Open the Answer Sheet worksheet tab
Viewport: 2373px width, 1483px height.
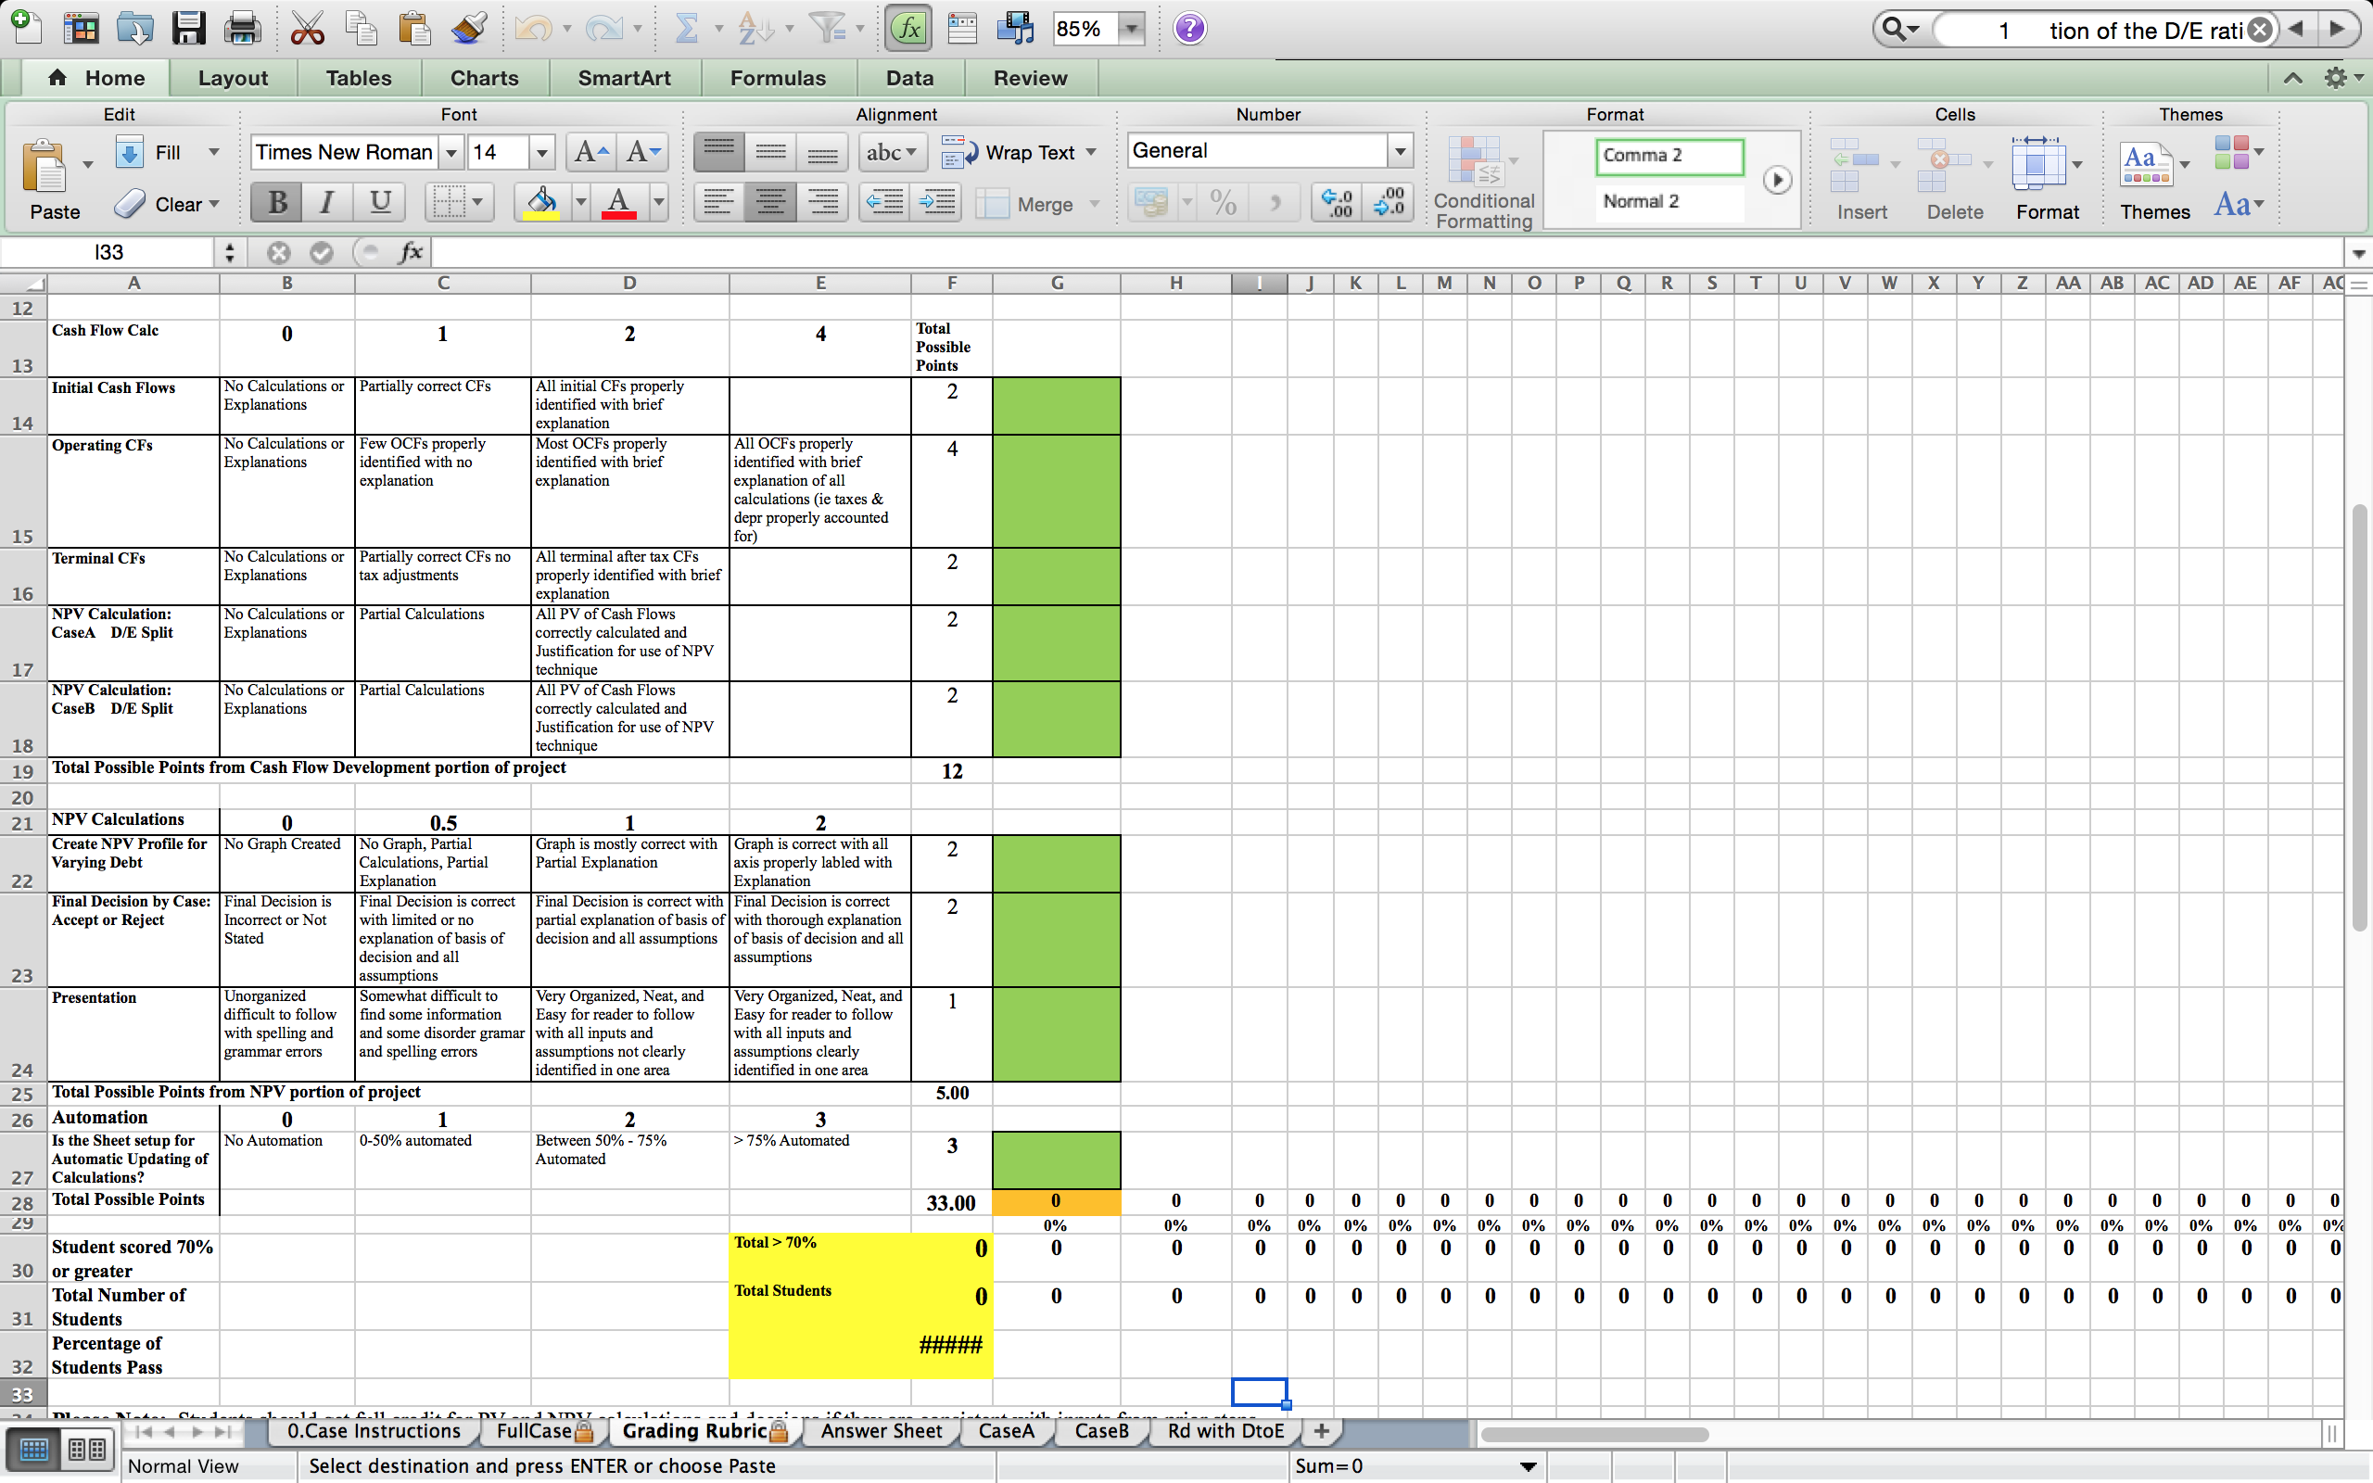tap(881, 1431)
